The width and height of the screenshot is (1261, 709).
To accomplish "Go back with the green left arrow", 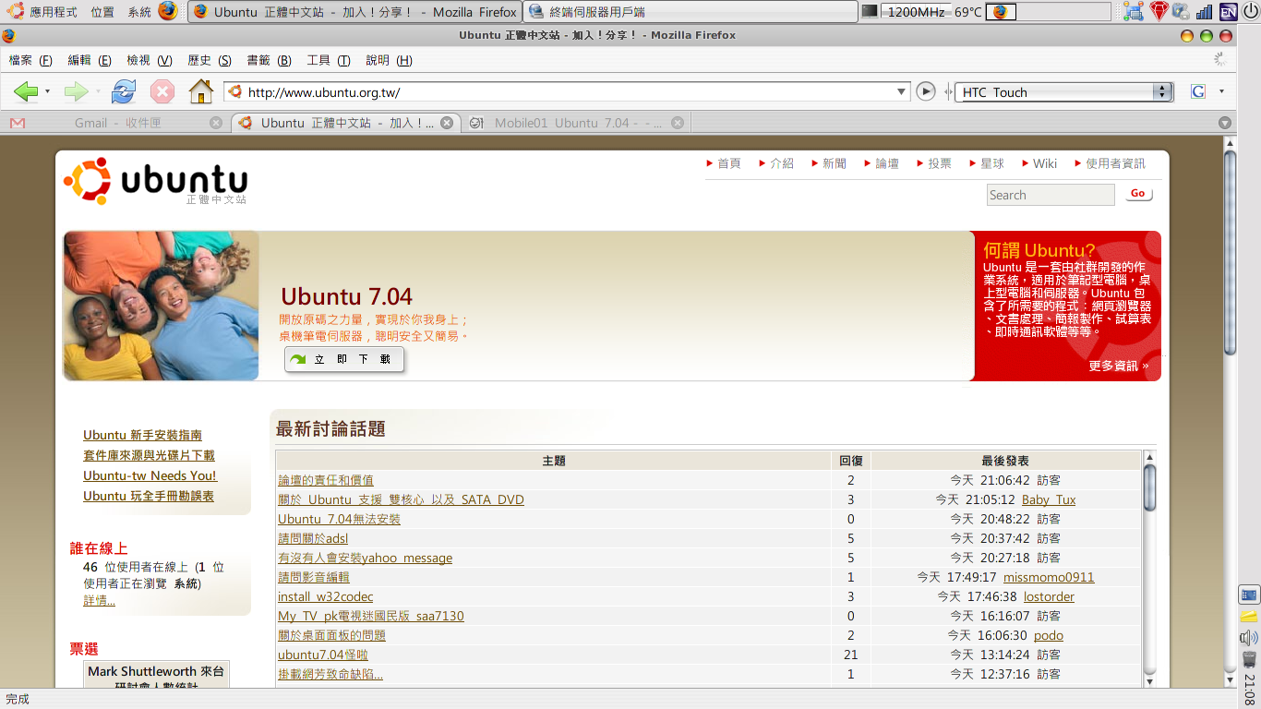I will point(26,91).
